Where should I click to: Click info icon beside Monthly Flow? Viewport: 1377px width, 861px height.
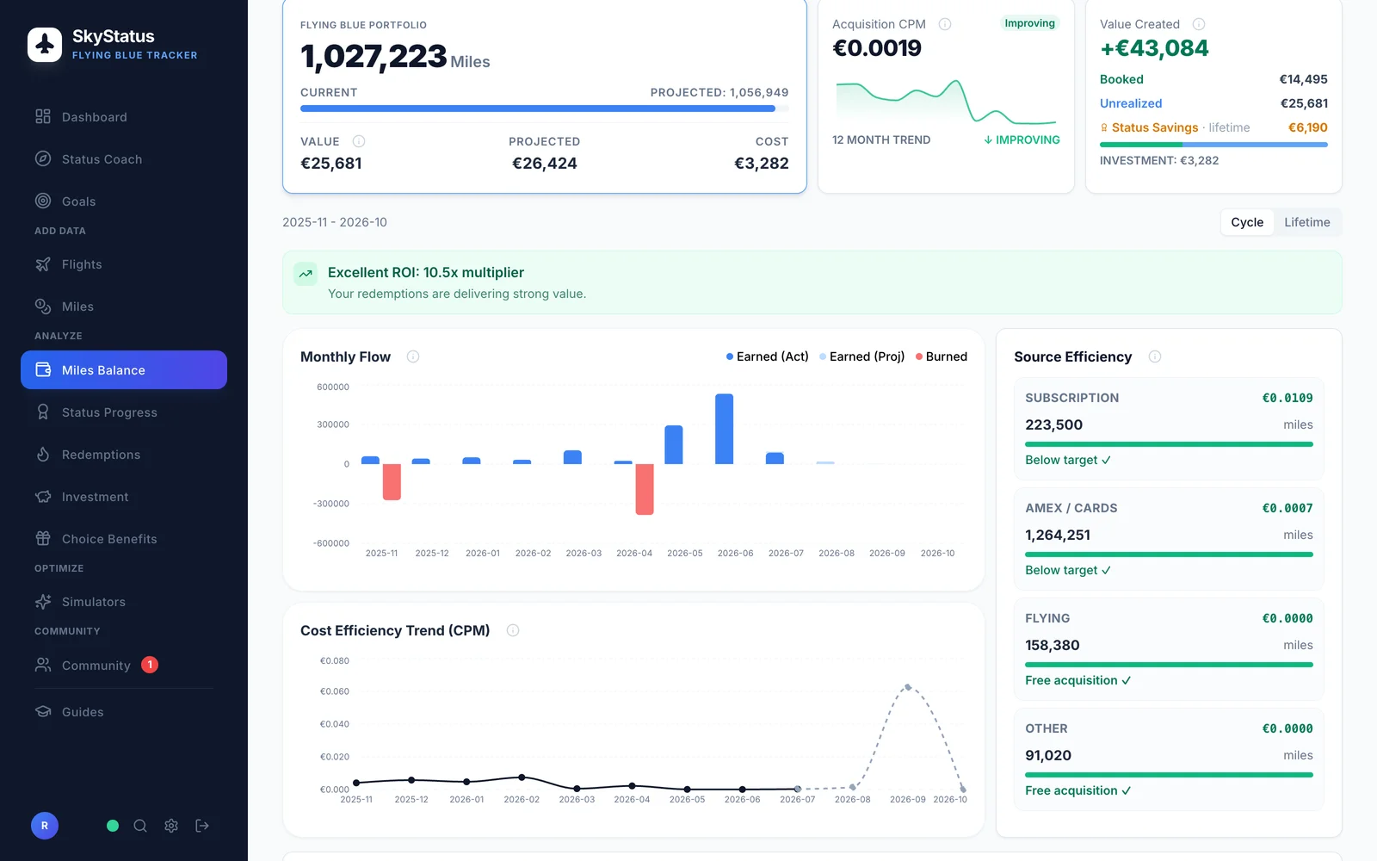(x=413, y=356)
